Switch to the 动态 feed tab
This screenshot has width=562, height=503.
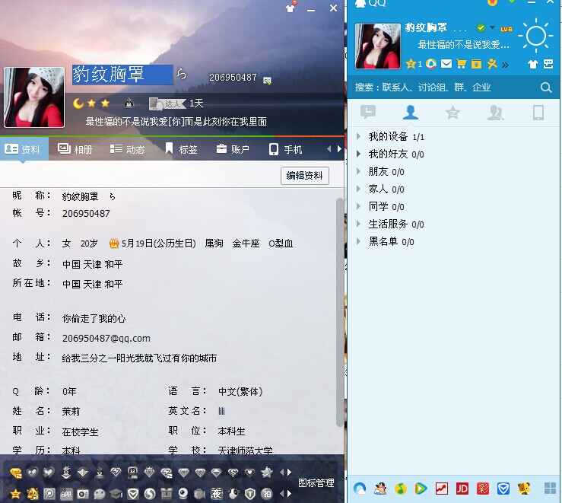[x=128, y=149]
